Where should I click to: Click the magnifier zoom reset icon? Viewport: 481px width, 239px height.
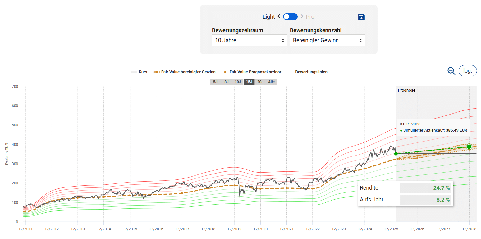[x=451, y=71]
